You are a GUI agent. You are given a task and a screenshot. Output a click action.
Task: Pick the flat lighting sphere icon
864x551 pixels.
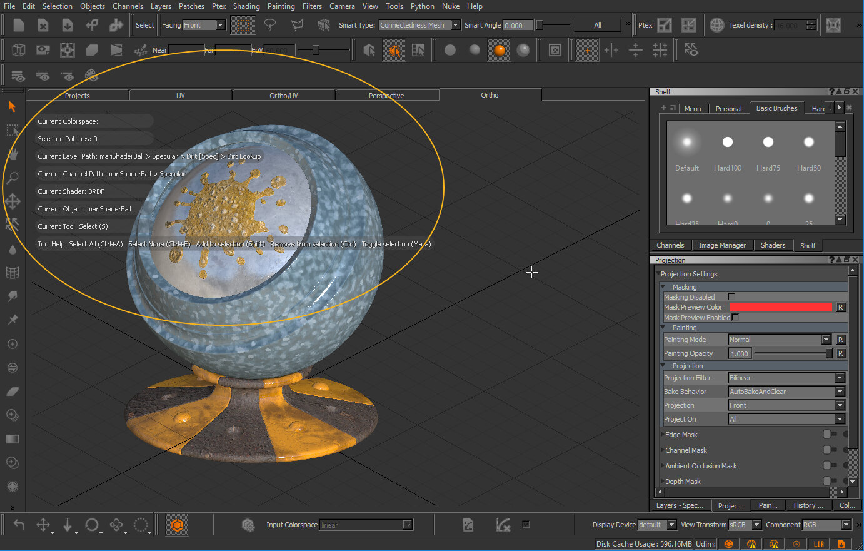(x=450, y=50)
